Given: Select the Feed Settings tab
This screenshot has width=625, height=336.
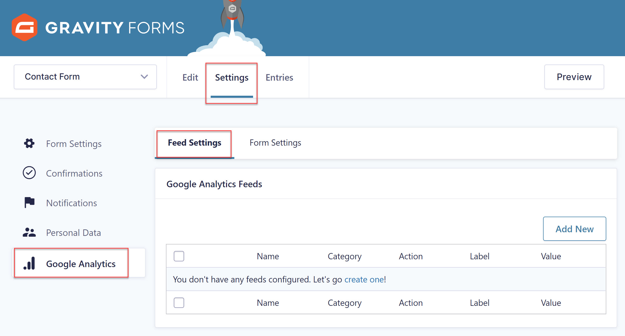Looking at the screenshot, I should pos(195,143).
